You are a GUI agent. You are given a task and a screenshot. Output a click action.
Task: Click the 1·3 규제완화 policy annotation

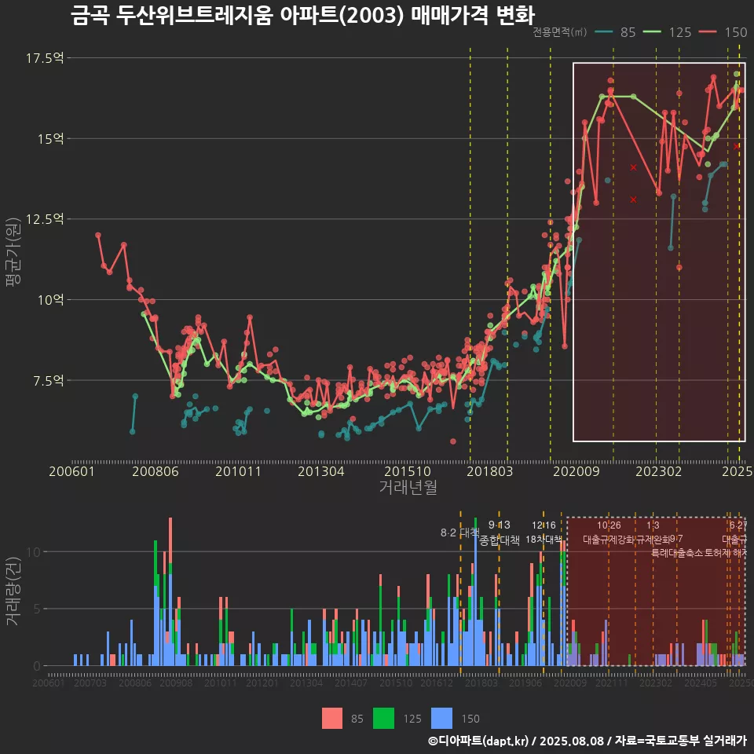click(x=653, y=533)
